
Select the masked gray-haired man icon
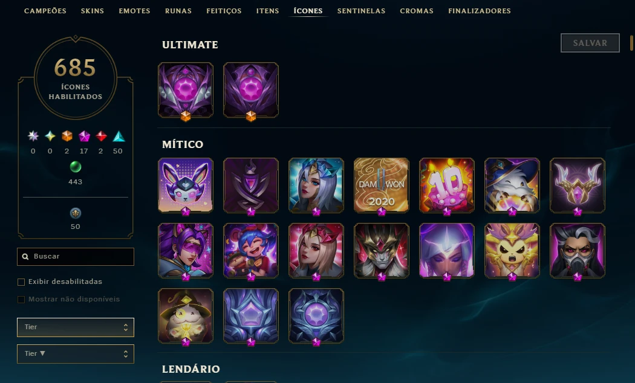tap(577, 250)
